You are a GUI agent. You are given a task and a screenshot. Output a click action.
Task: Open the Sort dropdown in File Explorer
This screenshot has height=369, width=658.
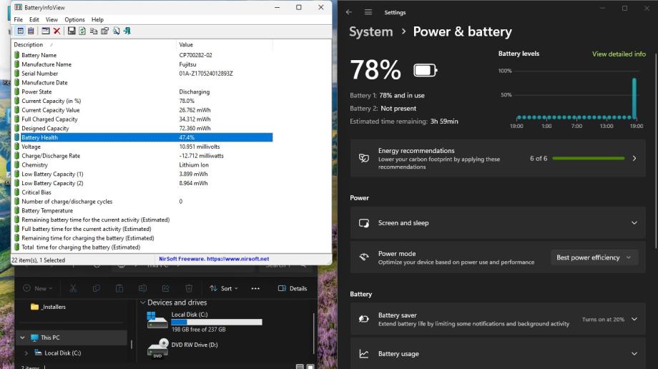[224, 288]
